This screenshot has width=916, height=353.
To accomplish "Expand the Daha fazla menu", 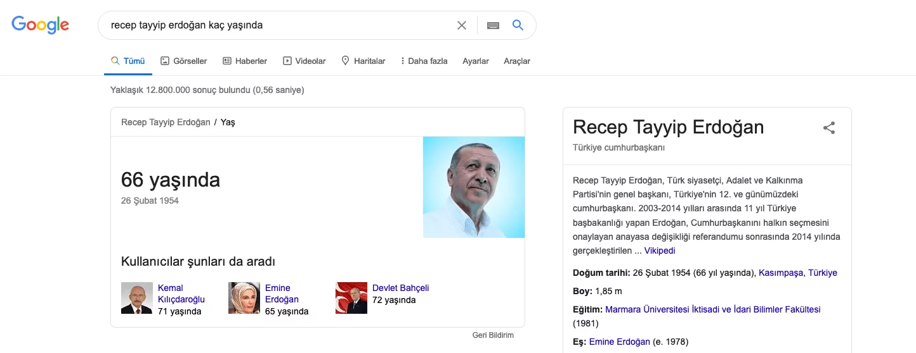I will [424, 61].
